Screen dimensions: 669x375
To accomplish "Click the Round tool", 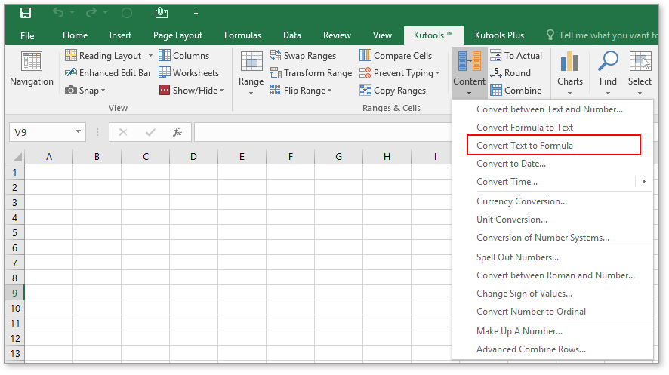I will (x=510, y=73).
